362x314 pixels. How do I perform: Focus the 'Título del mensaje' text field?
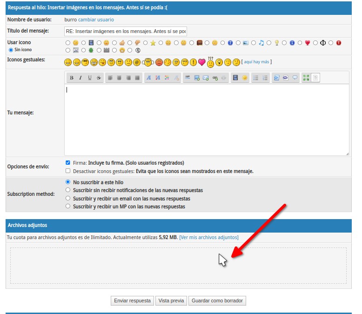click(x=126, y=31)
